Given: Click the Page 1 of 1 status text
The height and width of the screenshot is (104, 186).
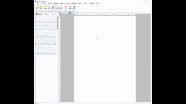Looking at the screenshot, I should coord(37,103).
